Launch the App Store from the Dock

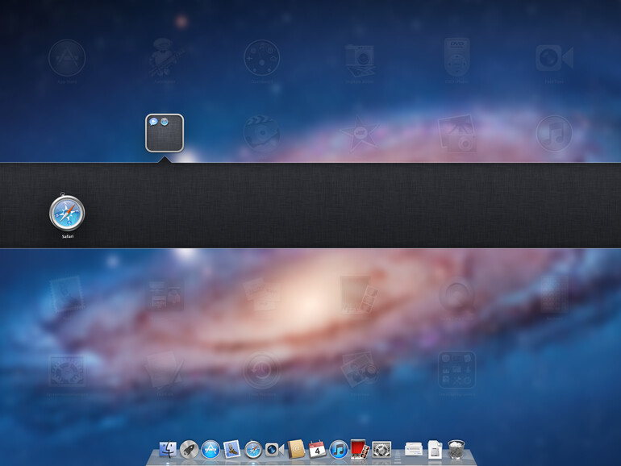pyautogui.click(x=210, y=450)
